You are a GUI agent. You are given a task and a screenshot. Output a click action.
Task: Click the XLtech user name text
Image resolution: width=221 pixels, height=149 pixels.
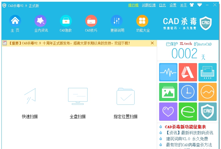pos(186,44)
